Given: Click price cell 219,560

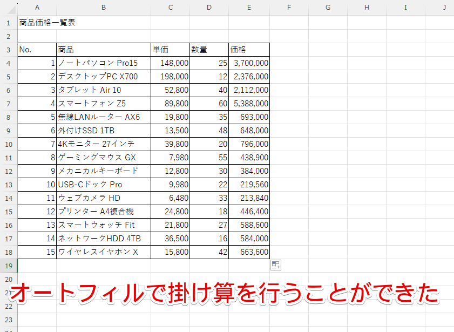Looking at the screenshot, I should pos(249,185).
